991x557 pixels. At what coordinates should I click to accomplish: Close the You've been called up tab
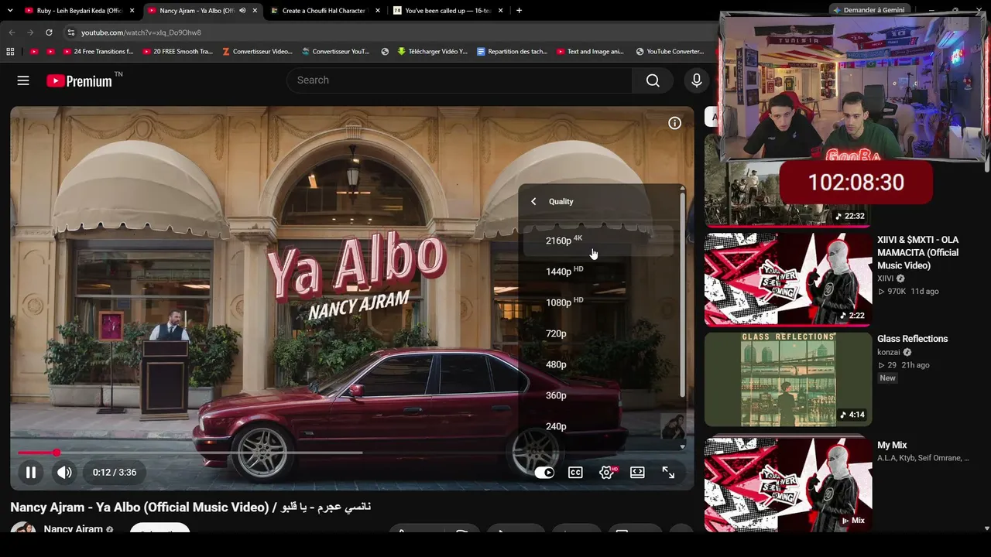[x=501, y=11]
